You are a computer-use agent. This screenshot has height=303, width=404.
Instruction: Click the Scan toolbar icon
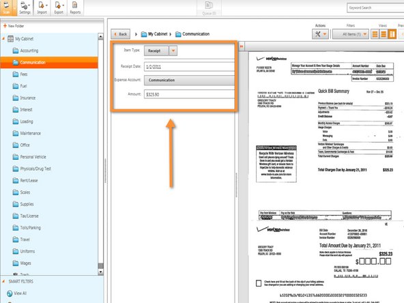[x=6, y=8]
